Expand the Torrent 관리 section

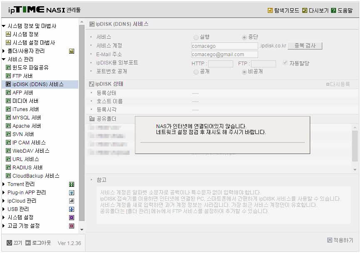pos(3,184)
